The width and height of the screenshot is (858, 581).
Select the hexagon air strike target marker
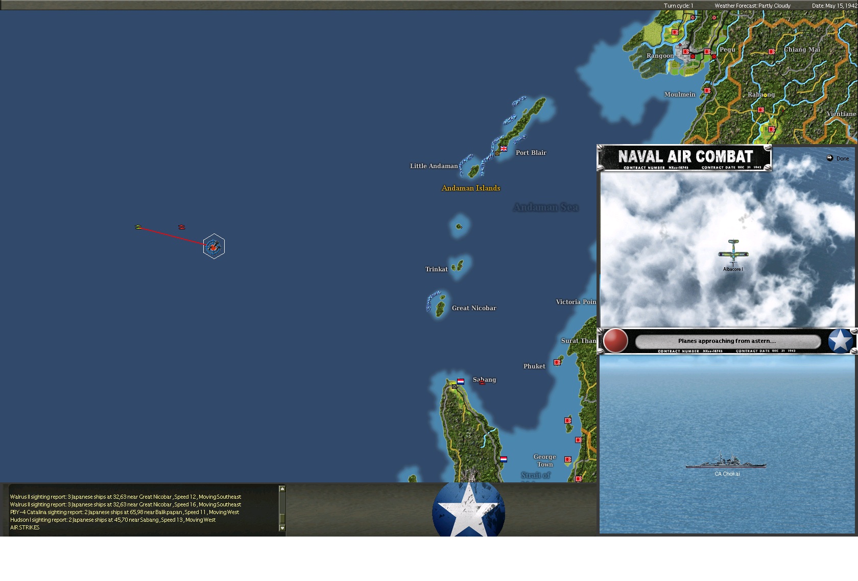[213, 246]
